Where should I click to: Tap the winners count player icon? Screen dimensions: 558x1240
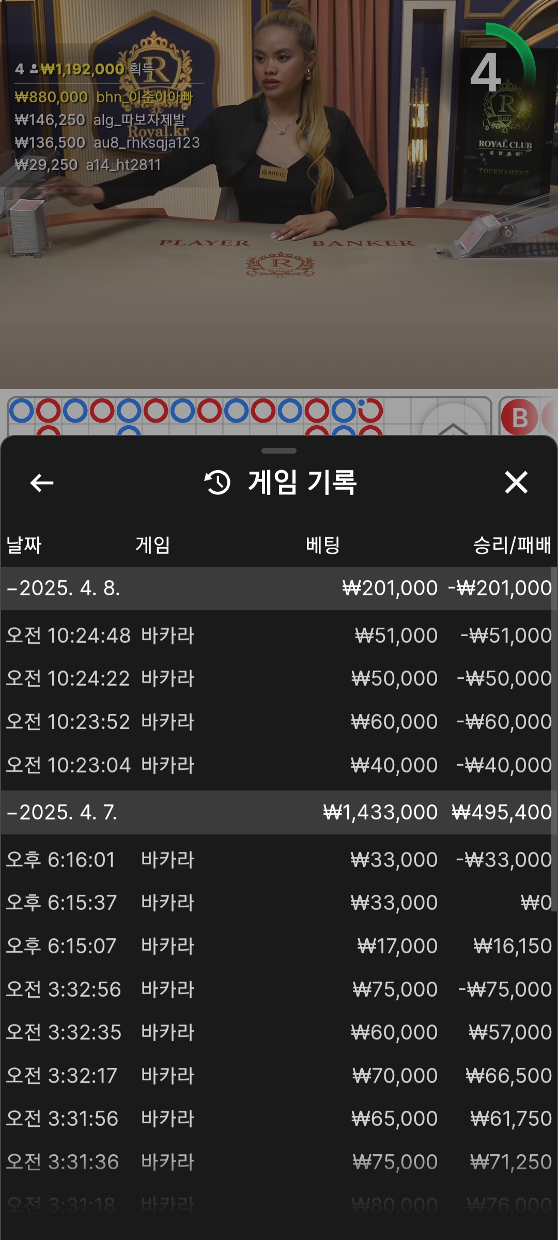(x=34, y=69)
